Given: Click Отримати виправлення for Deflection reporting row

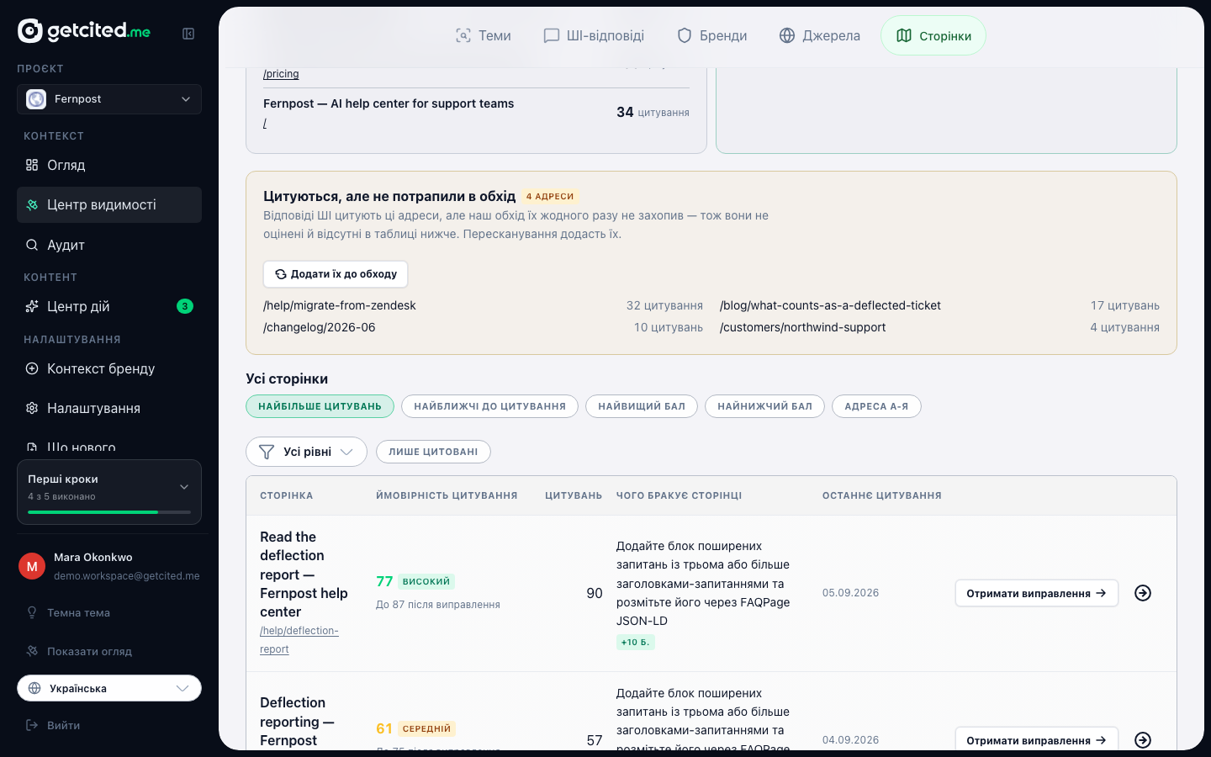Looking at the screenshot, I should 1037,740.
